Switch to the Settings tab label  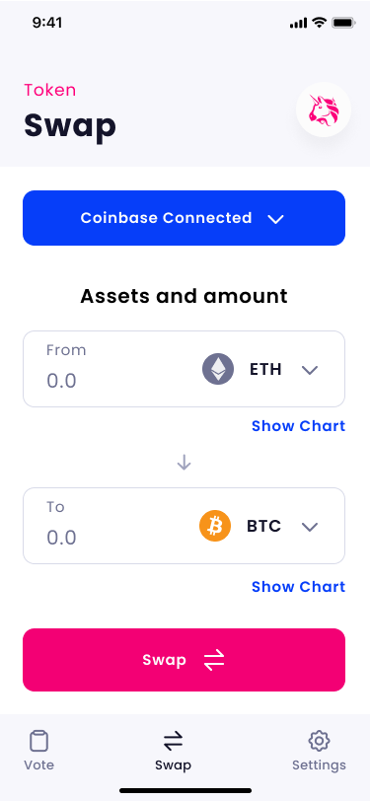pyautogui.click(x=319, y=765)
